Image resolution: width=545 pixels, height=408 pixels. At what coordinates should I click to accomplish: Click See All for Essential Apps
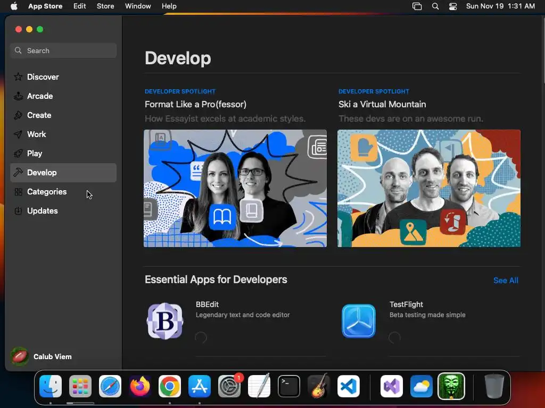click(506, 280)
